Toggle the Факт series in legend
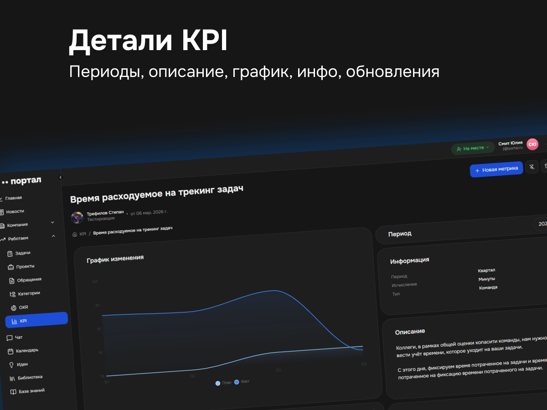The image size is (547, 410). point(242,381)
